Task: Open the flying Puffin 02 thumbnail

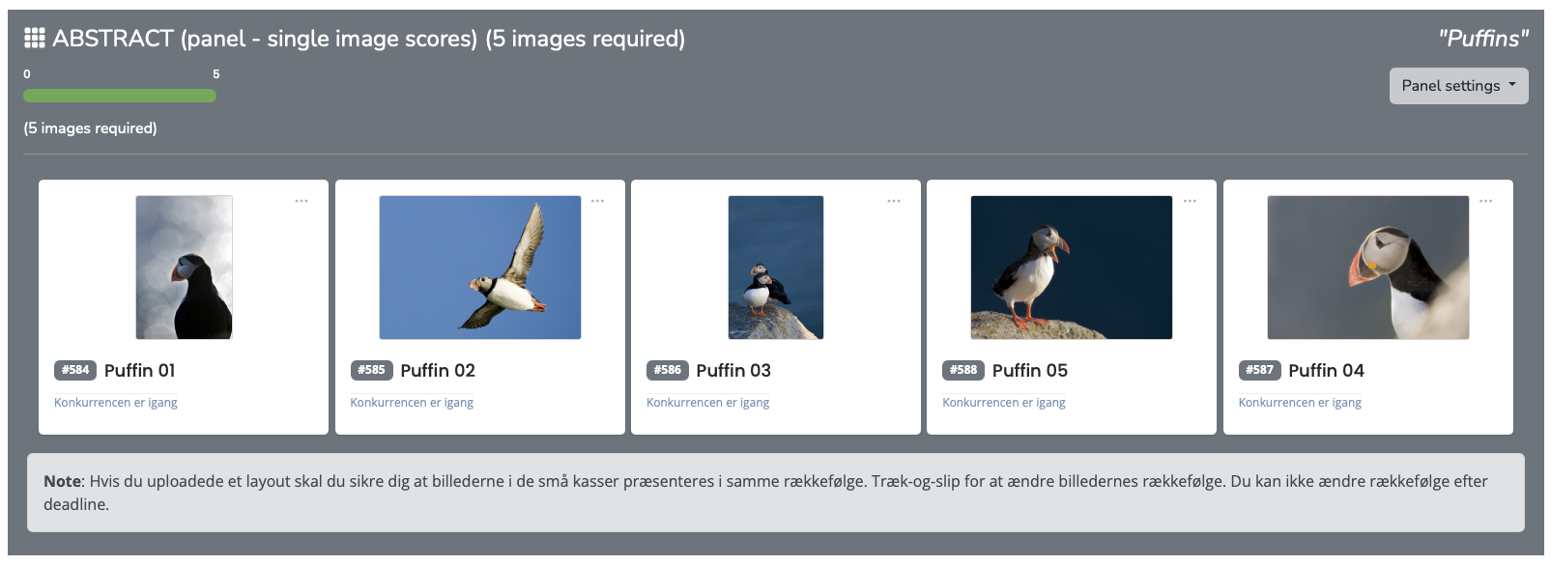Action: tap(480, 268)
